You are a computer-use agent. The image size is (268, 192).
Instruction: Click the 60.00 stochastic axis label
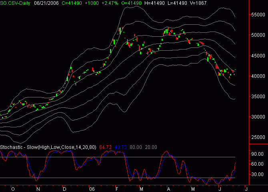coord(258,164)
